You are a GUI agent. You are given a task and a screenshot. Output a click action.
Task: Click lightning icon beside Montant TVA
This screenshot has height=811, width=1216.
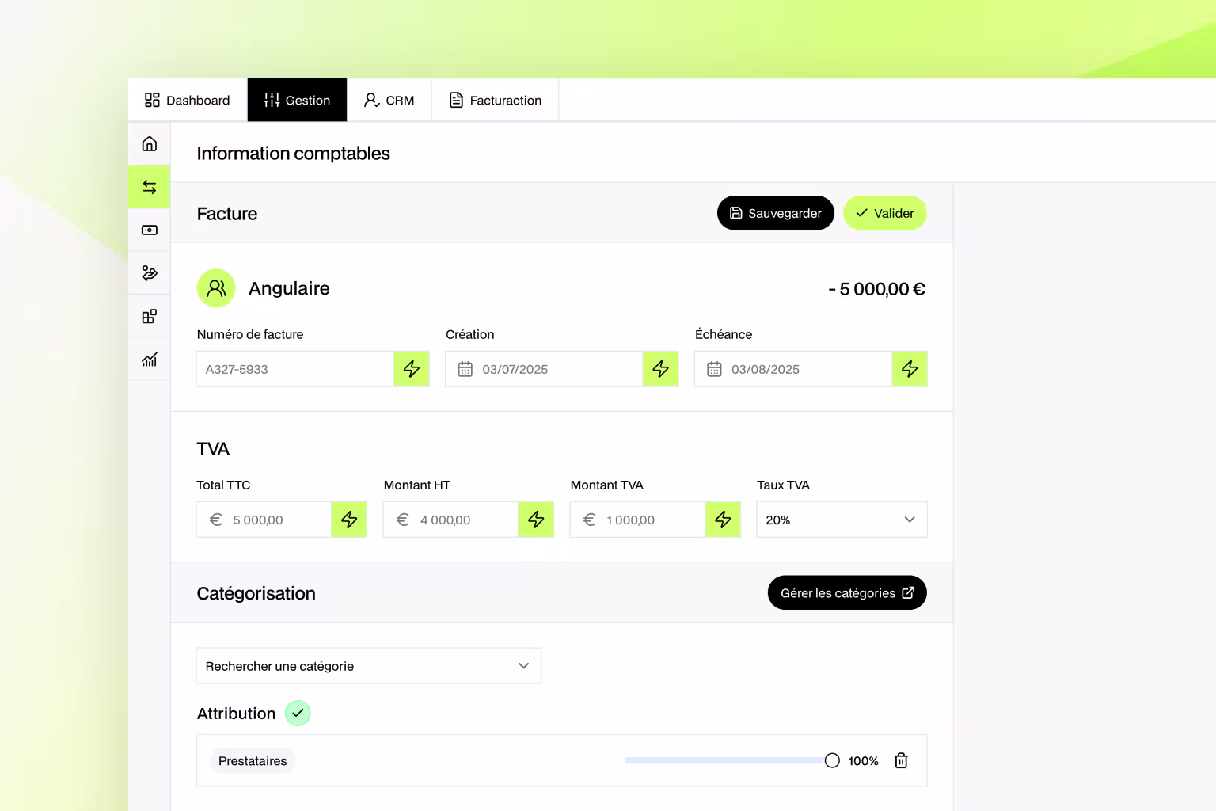pos(723,520)
